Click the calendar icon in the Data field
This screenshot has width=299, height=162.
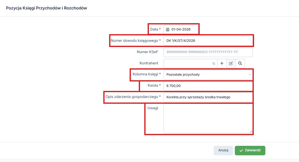click(168, 30)
